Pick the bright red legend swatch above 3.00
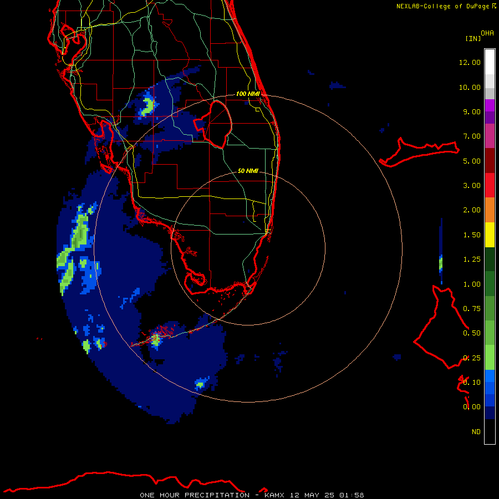 tap(490, 185)
